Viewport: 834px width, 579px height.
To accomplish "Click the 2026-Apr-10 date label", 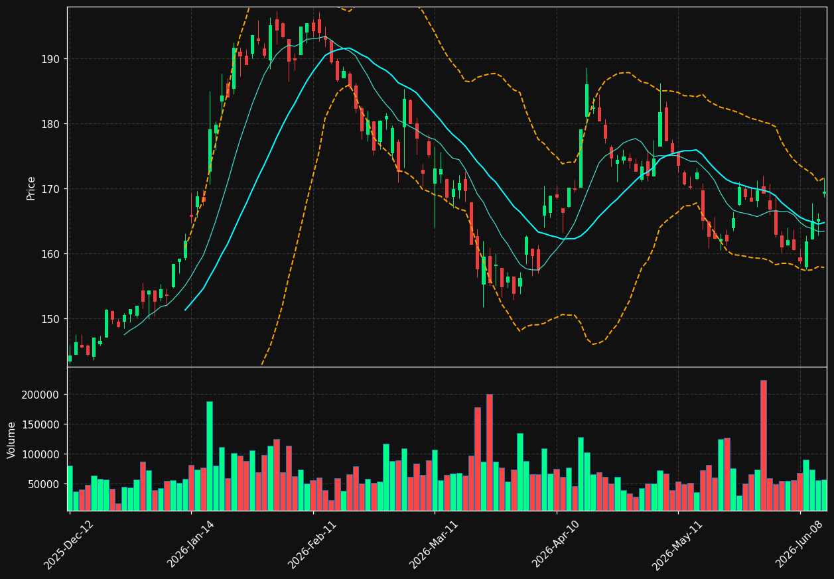I will [556, 545].
